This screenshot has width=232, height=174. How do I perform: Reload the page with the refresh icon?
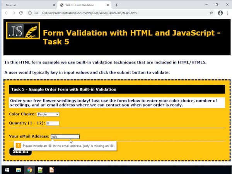pyautogui.click(x=21, y=13)
